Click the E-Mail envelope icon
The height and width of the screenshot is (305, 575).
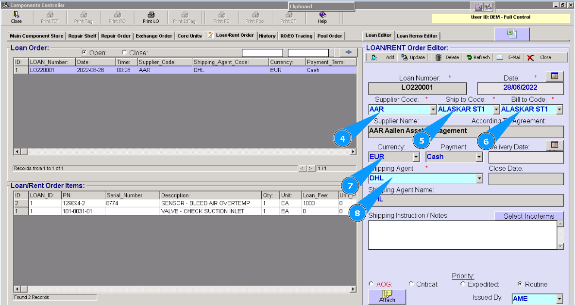tap(499, 58)
